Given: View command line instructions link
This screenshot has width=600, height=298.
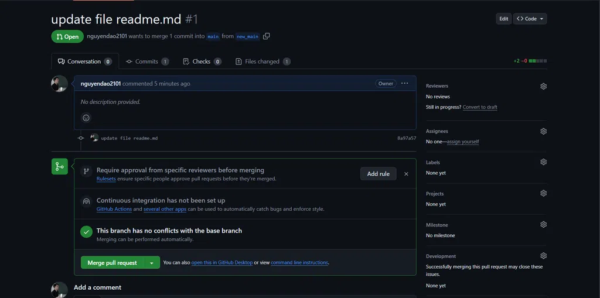Looking at the screenshot, I should (x=299, y=263).
